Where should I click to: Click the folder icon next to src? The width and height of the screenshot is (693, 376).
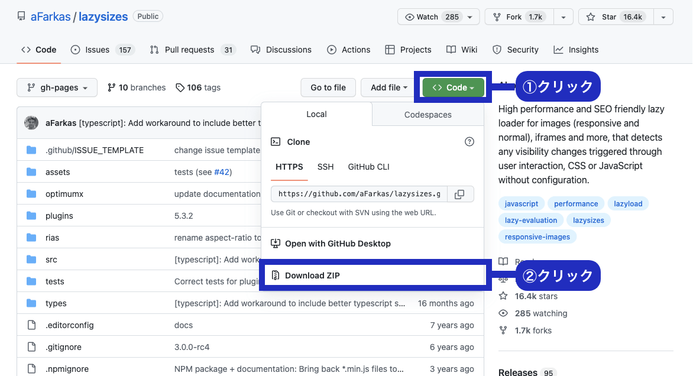(31, 260)
